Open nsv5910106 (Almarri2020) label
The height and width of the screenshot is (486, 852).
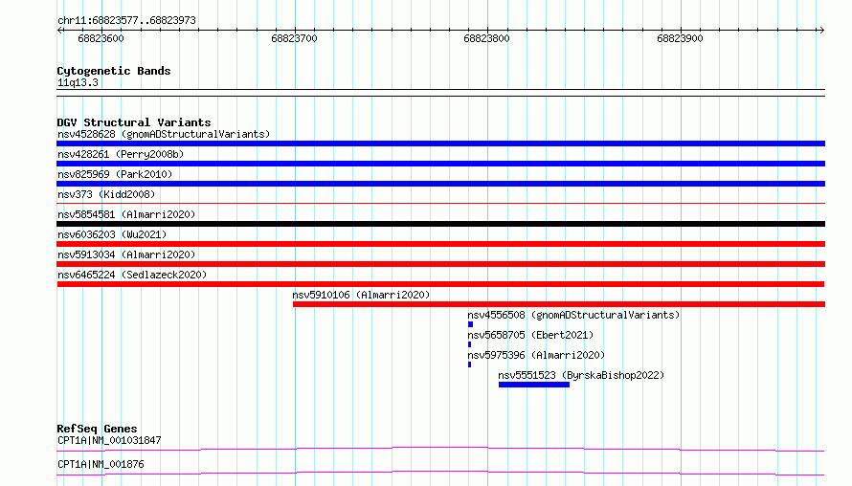click(361, 295)
